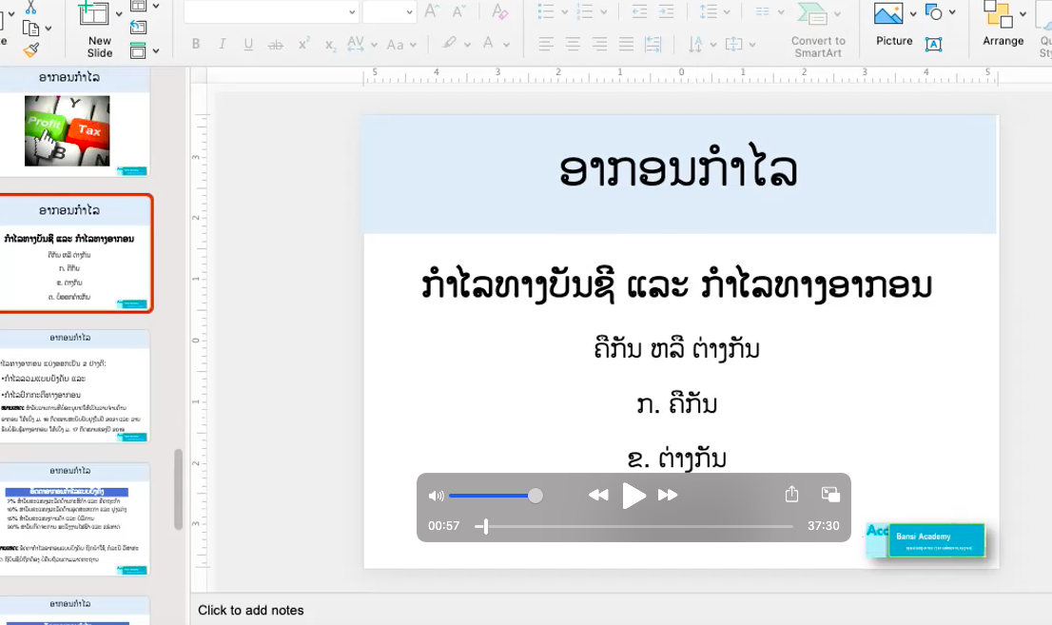Open the Arrange menu
Screen dimensions: 1052x625
click(x=1003, y=24)
